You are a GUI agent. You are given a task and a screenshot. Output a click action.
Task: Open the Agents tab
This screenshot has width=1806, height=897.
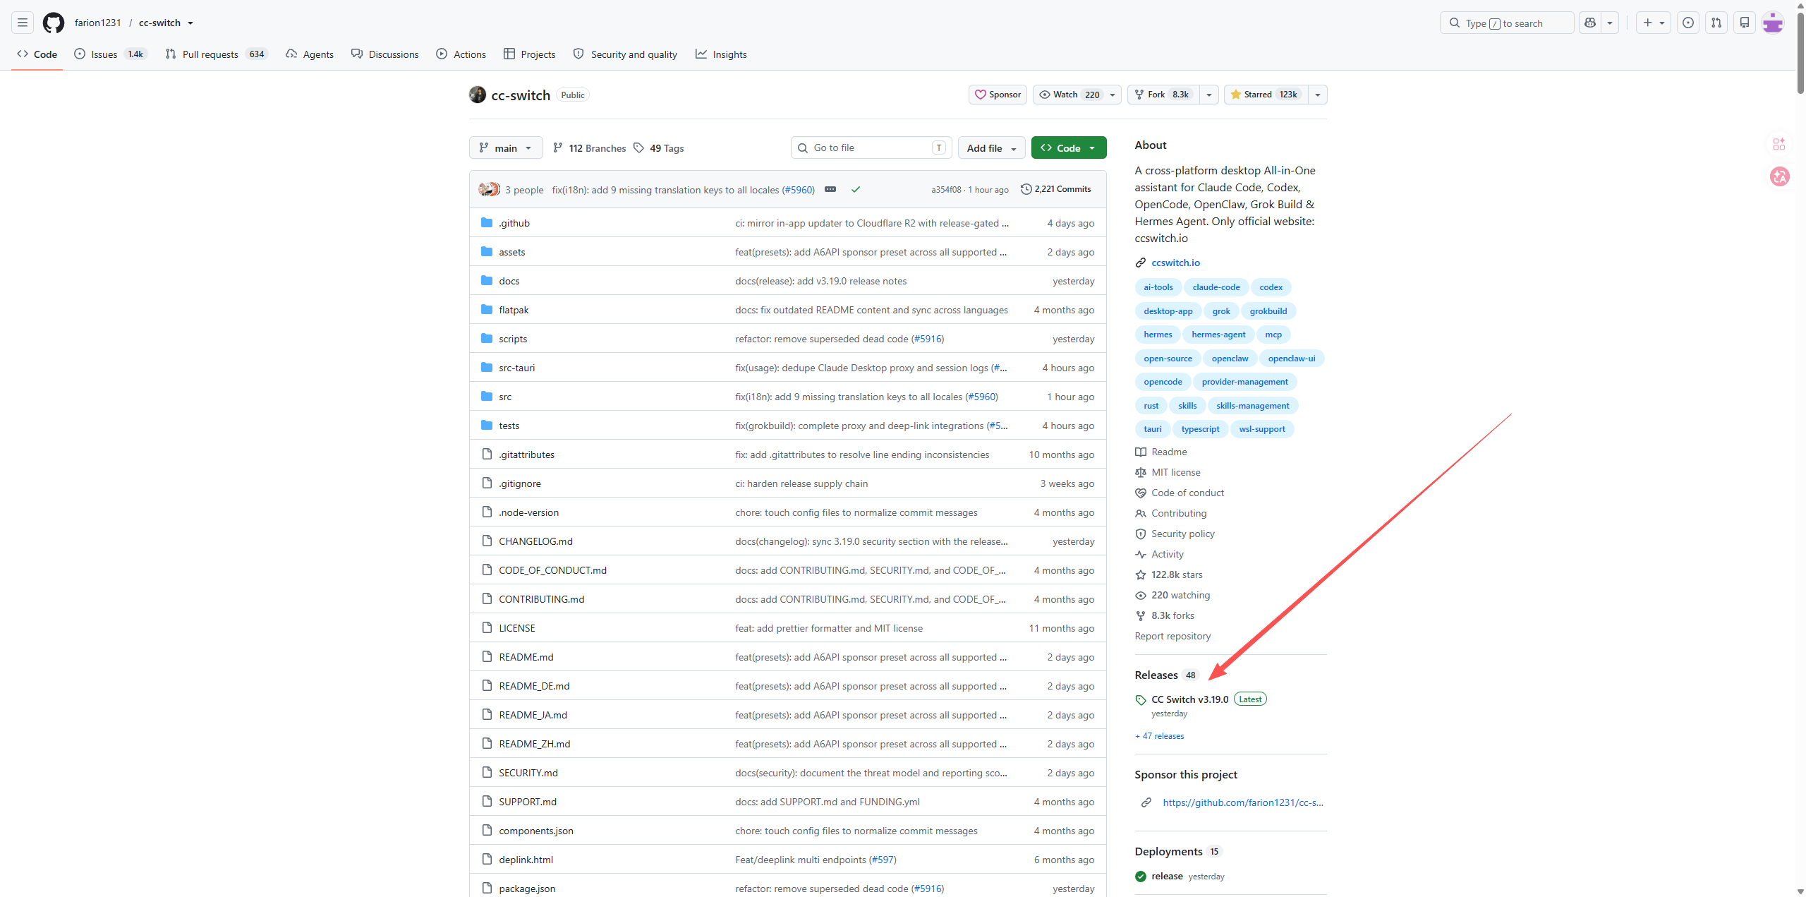(310, 54)
